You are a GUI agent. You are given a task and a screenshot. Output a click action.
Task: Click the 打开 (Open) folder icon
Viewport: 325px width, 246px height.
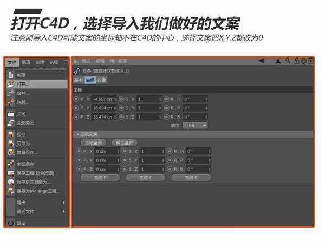(x=11, y=85)
